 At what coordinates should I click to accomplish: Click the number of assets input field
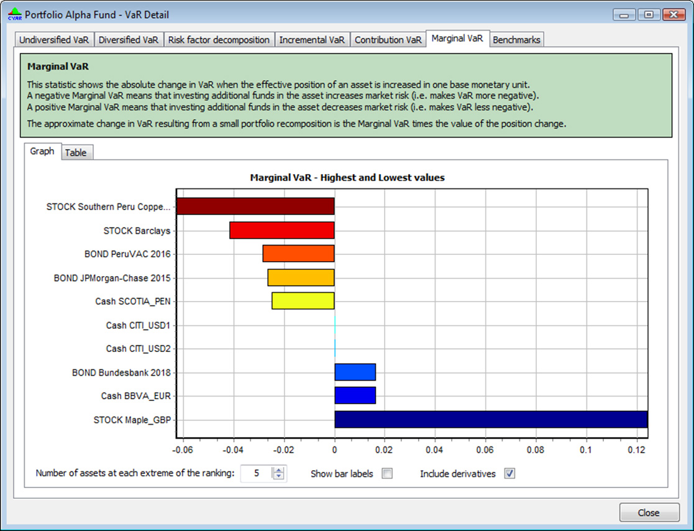(x=257, y=473)
